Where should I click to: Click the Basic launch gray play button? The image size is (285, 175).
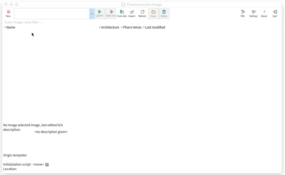(x=111, y=14)
